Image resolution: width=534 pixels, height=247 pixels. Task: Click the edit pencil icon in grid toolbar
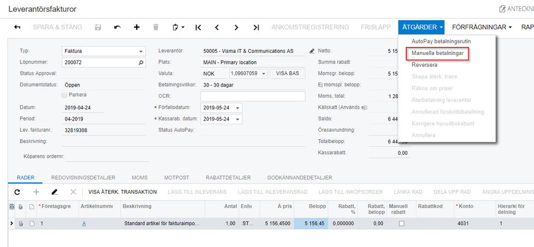coord(55,192)
